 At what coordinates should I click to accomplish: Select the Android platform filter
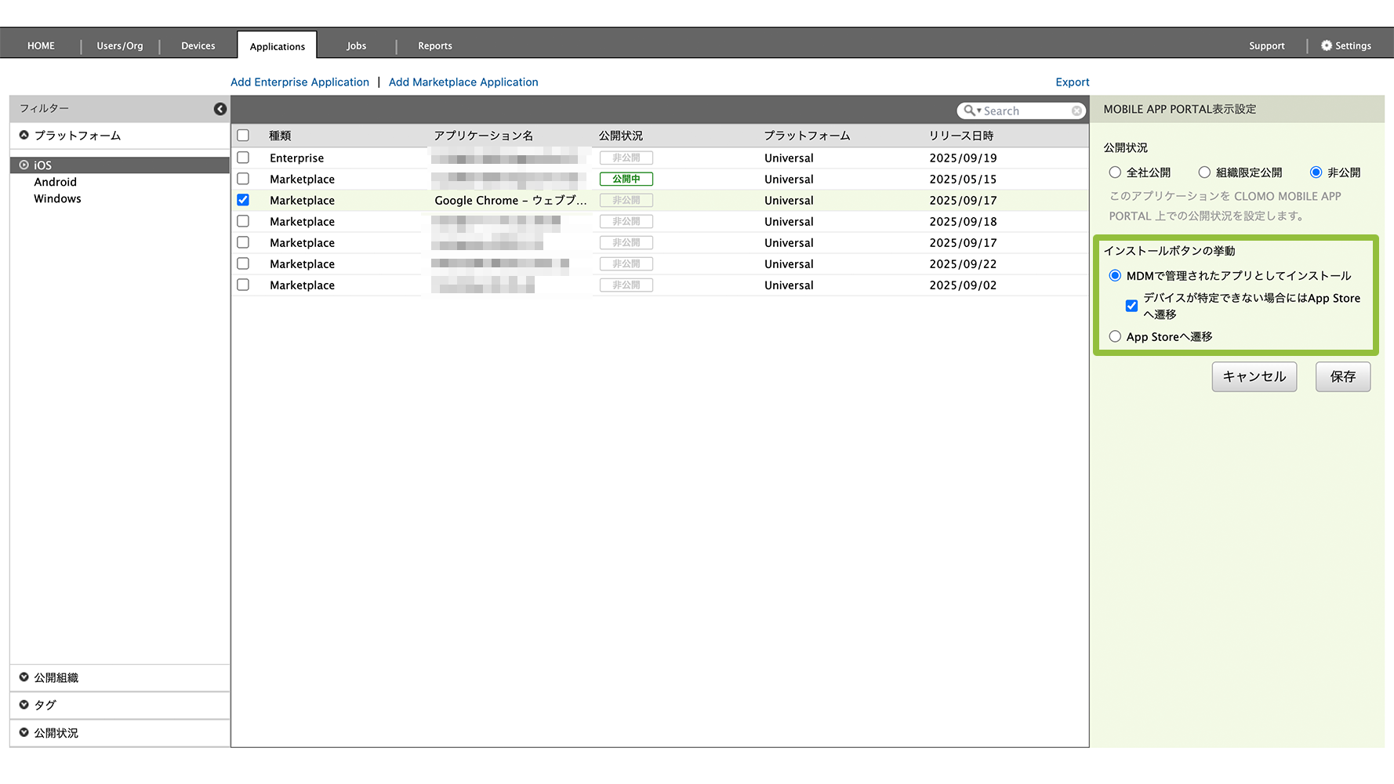point(55,182)
